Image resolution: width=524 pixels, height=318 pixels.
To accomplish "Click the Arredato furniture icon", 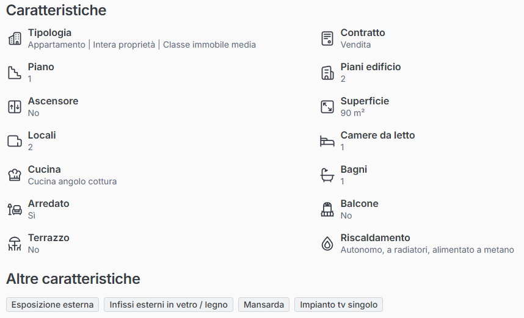I will [15, 209].
